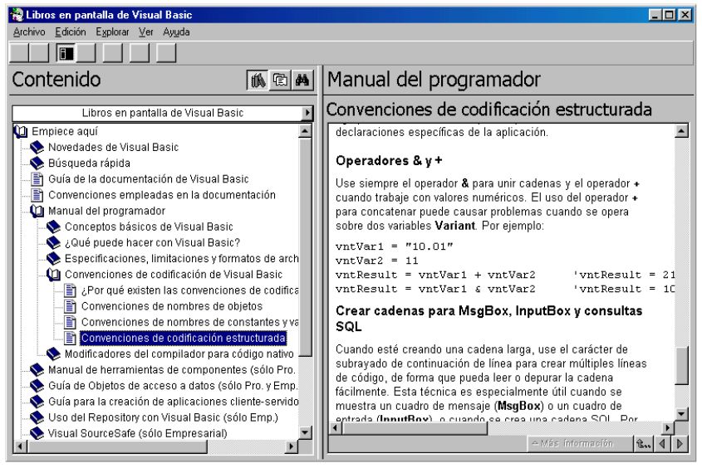Click page icon beside Convenciones empleadas en la documentación
This screenshot has width=702, height=468.
coord(37,195)
